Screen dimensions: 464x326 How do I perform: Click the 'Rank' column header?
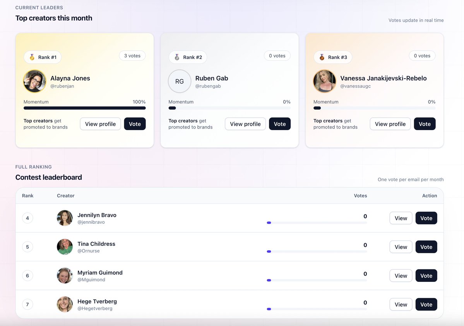[28, 196]
